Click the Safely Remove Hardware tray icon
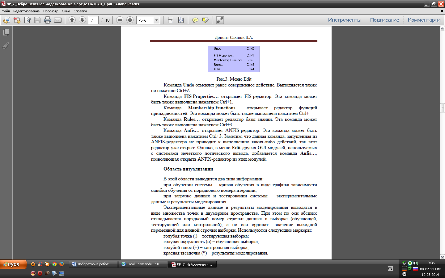The image size is (445, 278). point(404,263)
